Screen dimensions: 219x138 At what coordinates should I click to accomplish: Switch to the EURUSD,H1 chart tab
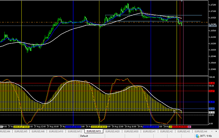149,131
